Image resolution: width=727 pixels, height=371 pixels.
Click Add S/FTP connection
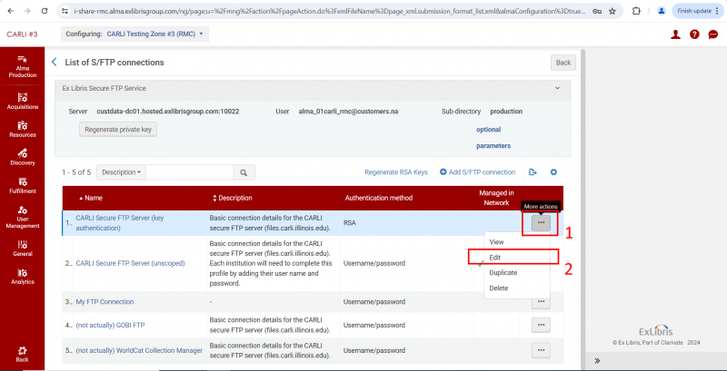pos(478,172)
